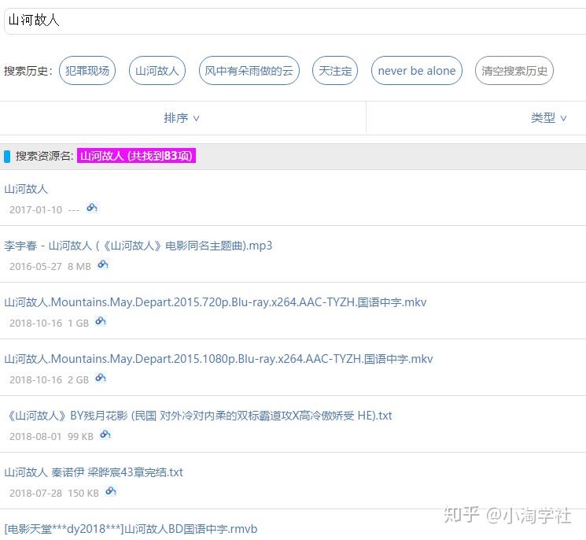Click cloud icon beside 2 GB mkv
586x540 pixels.
pyautogui.click(x=101, y=378)
